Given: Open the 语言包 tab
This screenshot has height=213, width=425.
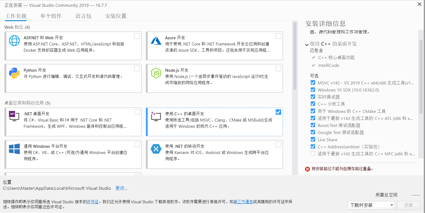Looking at the screenshot, I should click(x=83, y=16).
